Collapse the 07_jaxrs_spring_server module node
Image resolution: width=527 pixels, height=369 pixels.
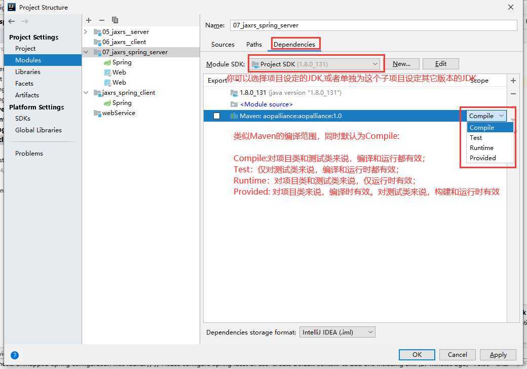[x=86, y=52]
